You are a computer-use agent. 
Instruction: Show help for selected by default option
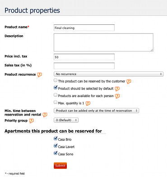click(117, 89)
